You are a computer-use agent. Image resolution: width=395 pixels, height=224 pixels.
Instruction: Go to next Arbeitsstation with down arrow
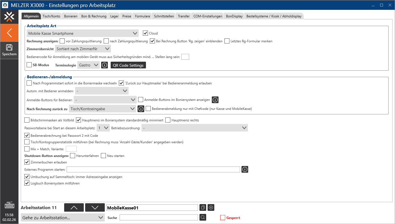(95, 207)
